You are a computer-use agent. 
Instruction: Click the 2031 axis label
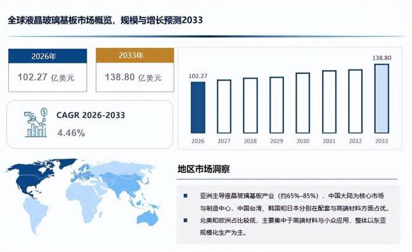(x=329, y=141)
